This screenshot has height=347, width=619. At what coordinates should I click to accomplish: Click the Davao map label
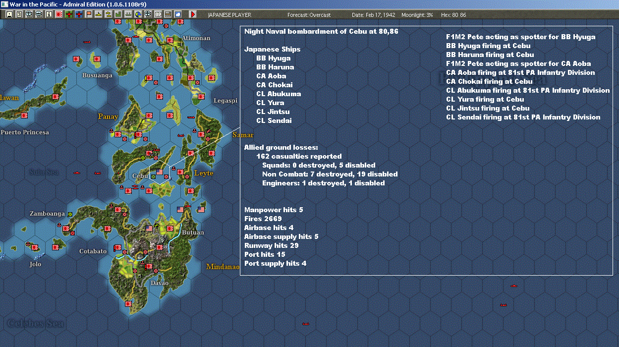(x=159, y=283)
